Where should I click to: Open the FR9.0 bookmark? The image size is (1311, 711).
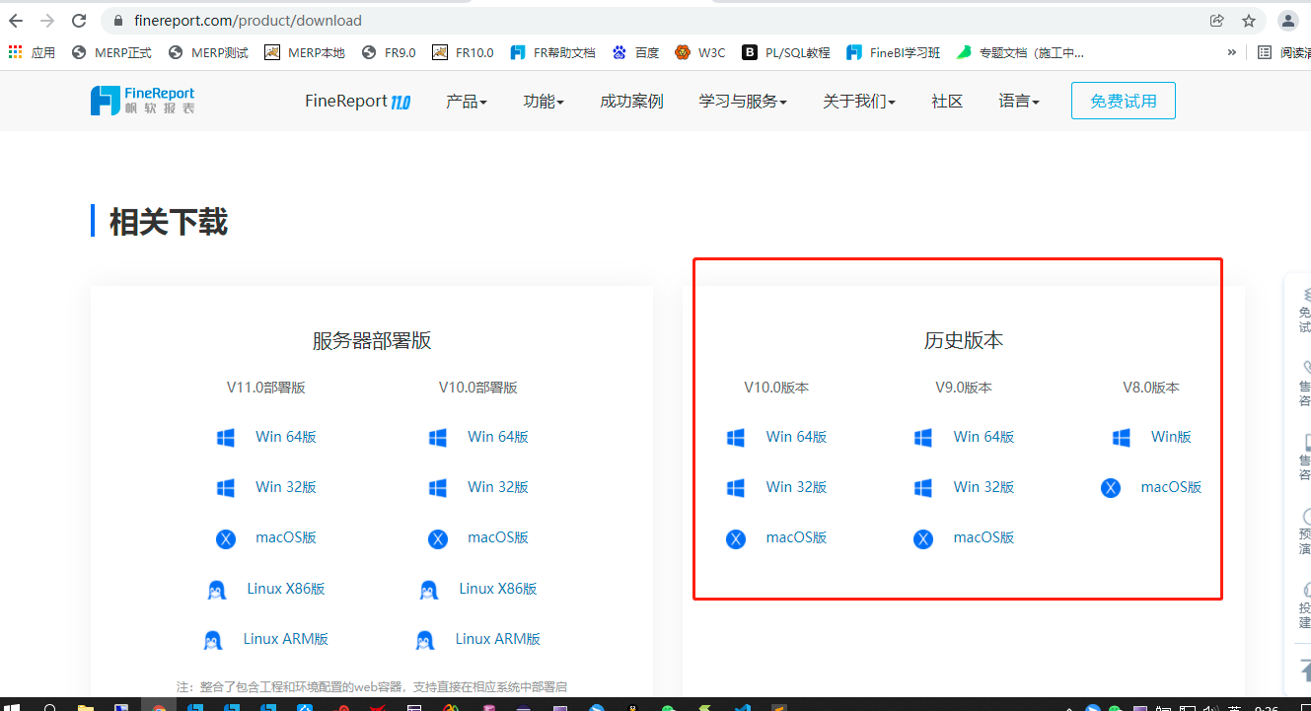tap(389, 52)
